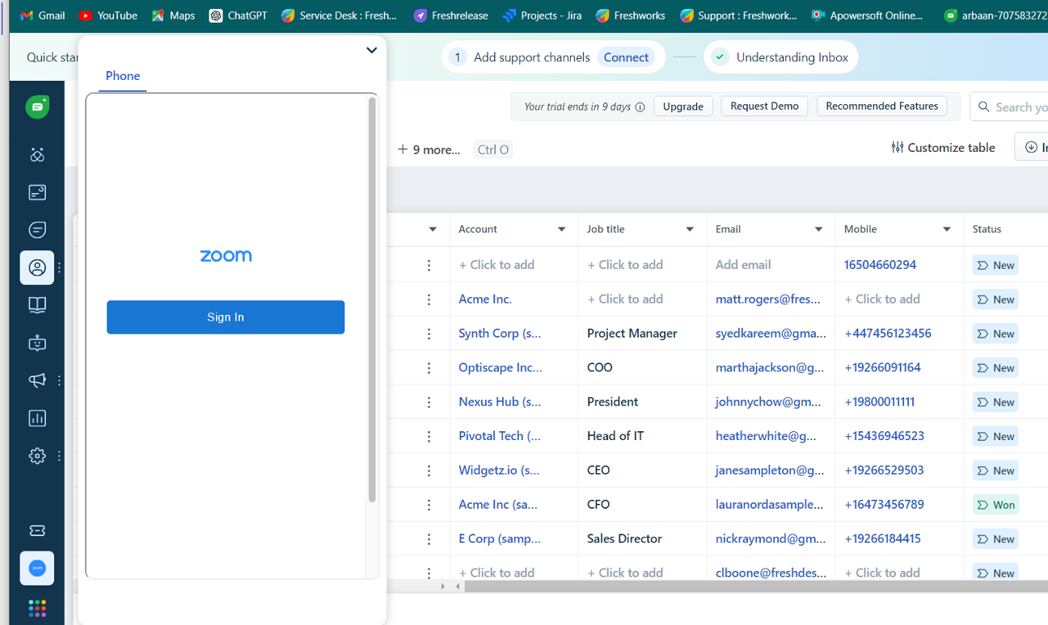This screenshot has height=625, width=1048.
Task: Open New status for Synth Corp row
Action: click(x=995, y=333)
